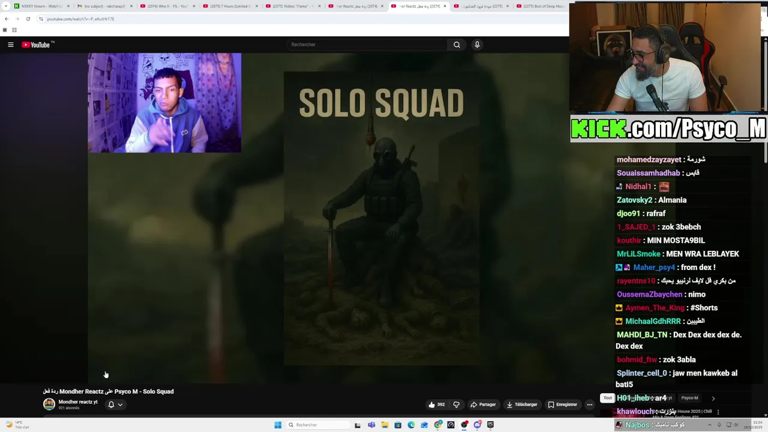Save the video with Enregistrer
768x432 pixels.
tap(562, 404)
